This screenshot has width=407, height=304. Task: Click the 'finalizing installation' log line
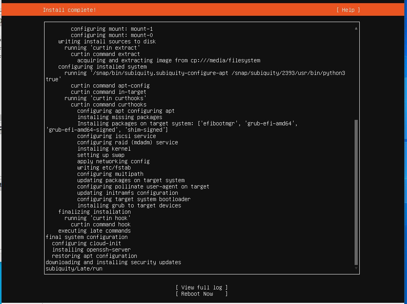95,212
